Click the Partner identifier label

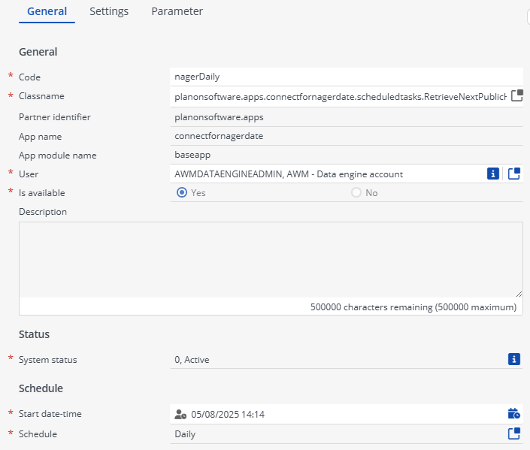click(x=55, y=117)
